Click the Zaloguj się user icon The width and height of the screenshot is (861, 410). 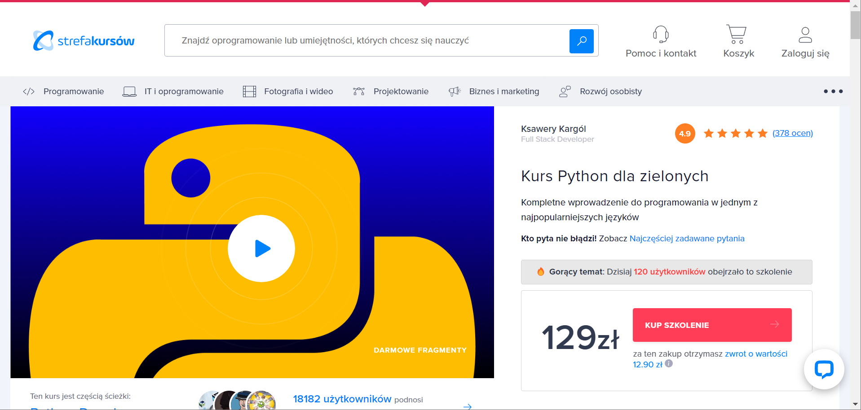point(805,35)
